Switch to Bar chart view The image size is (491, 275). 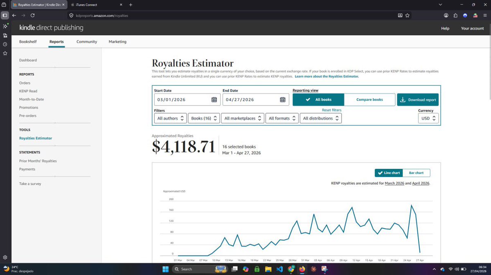coord(417,173)
